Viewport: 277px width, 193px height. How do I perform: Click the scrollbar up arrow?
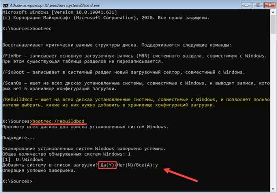pyautogui.click(x=273, y=12)
